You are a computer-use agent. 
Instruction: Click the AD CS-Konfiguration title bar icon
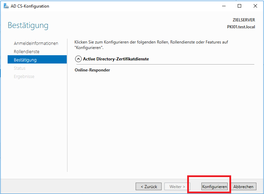tap(6, 6)
